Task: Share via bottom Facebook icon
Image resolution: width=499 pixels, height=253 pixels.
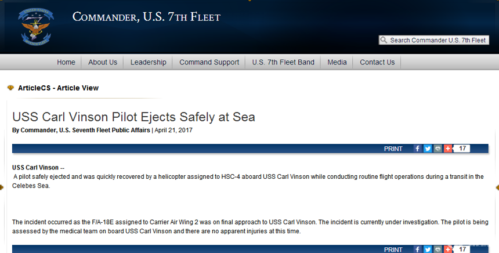Action: (418, 249)
